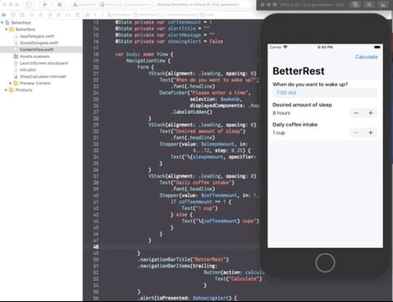Tap the simulator's round hardware home button
393x302 pixels.
point(325,263)
